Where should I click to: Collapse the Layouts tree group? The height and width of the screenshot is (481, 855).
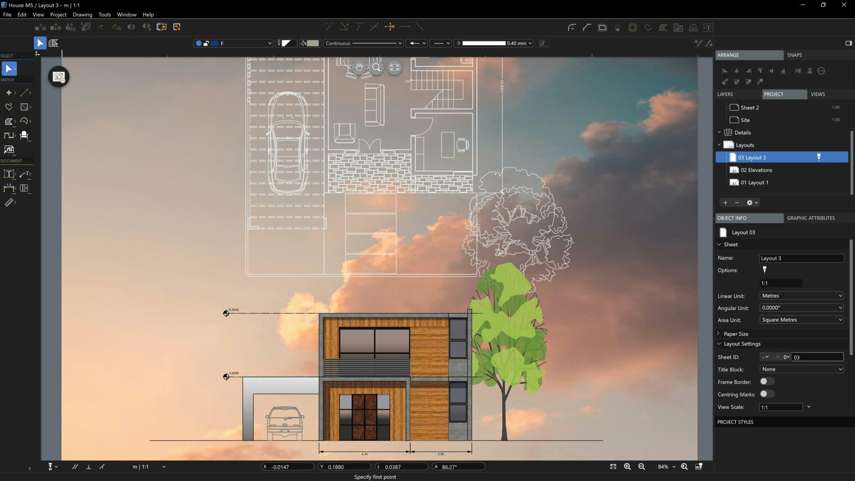(719, 144)
